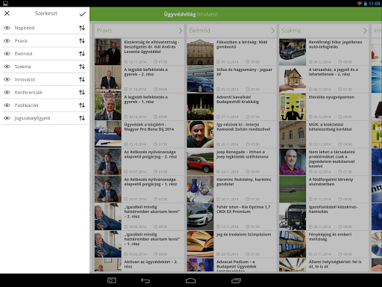382x287 pixels.
Task: Open the red Jeep thumbnail image
Action: coord(200,161)
